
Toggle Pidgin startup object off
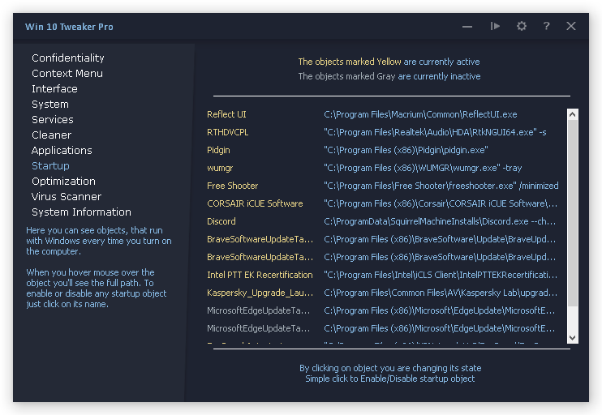click(x=218, y=150)
